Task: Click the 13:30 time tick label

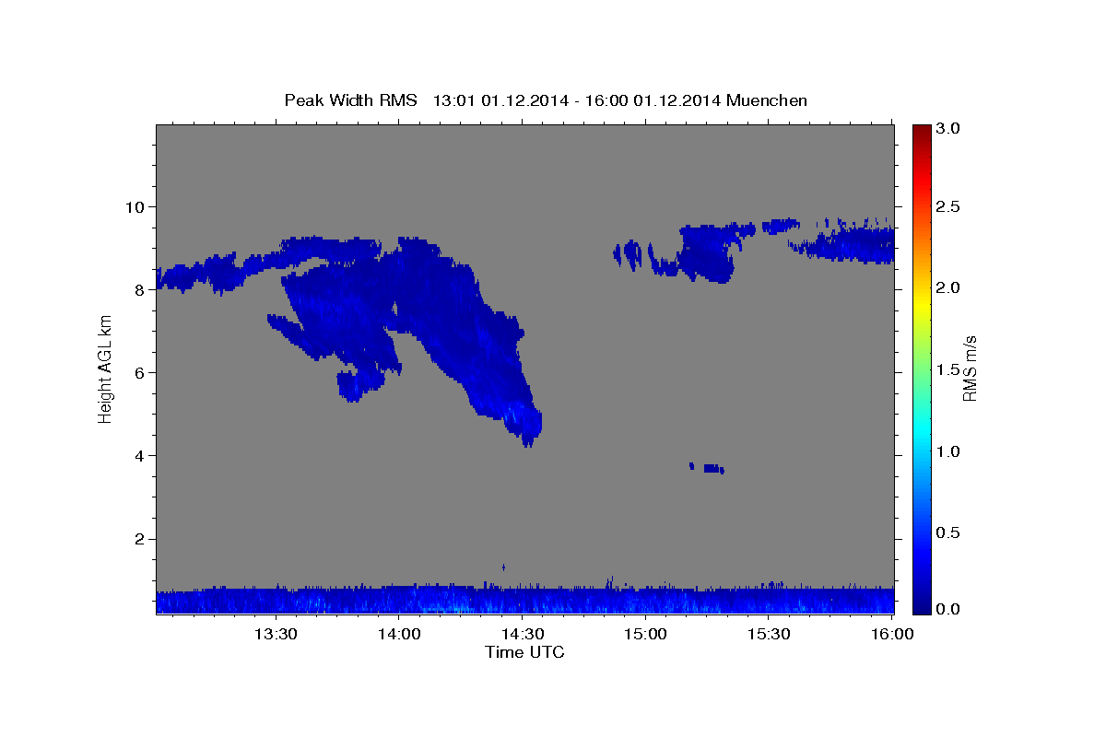Action: 276,634
